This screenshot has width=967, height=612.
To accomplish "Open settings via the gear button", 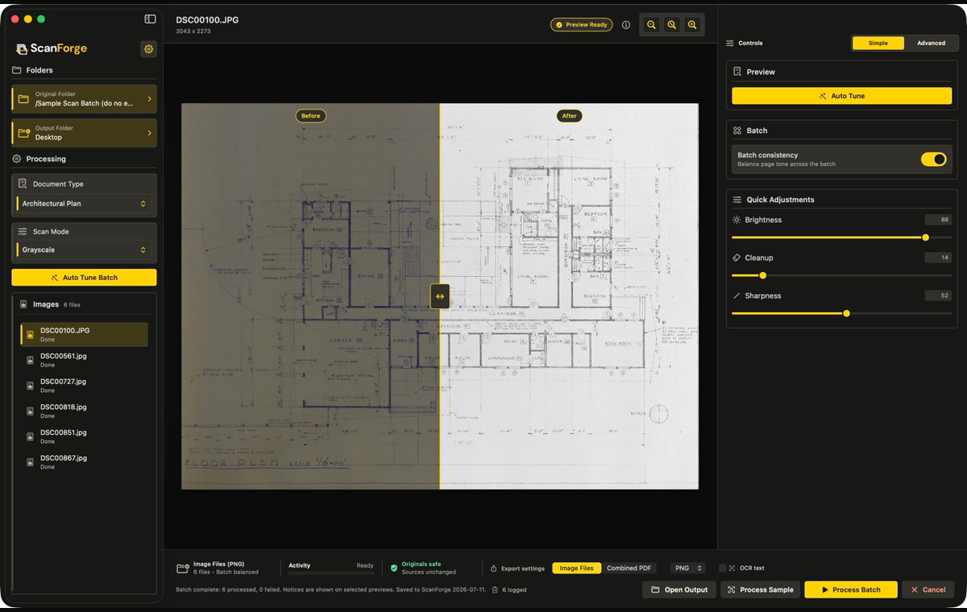I will 148,49.
